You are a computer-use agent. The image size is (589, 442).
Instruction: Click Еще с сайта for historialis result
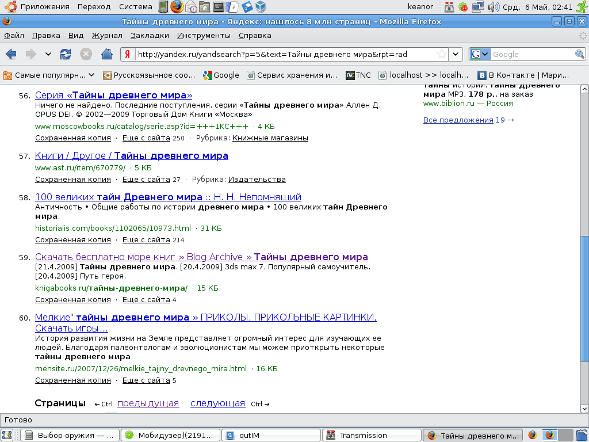(146, 240)
